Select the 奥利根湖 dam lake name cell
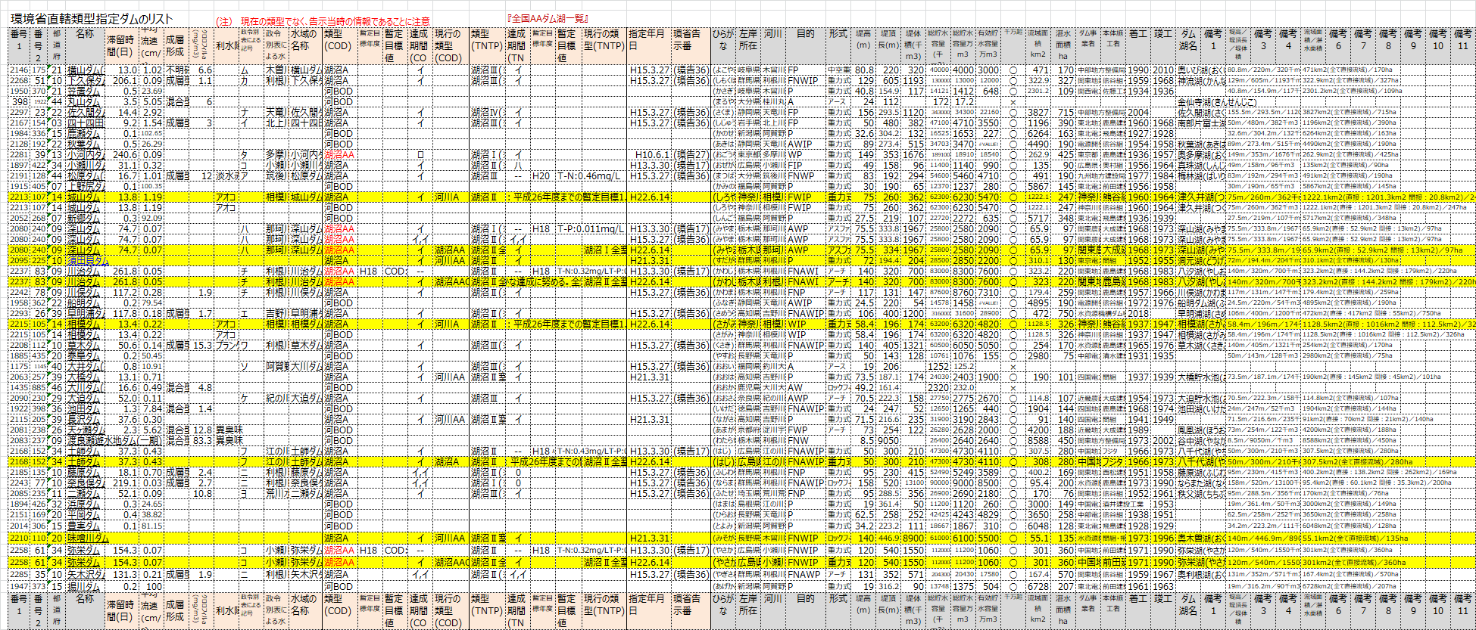1476x630 pixels. 1200,576
